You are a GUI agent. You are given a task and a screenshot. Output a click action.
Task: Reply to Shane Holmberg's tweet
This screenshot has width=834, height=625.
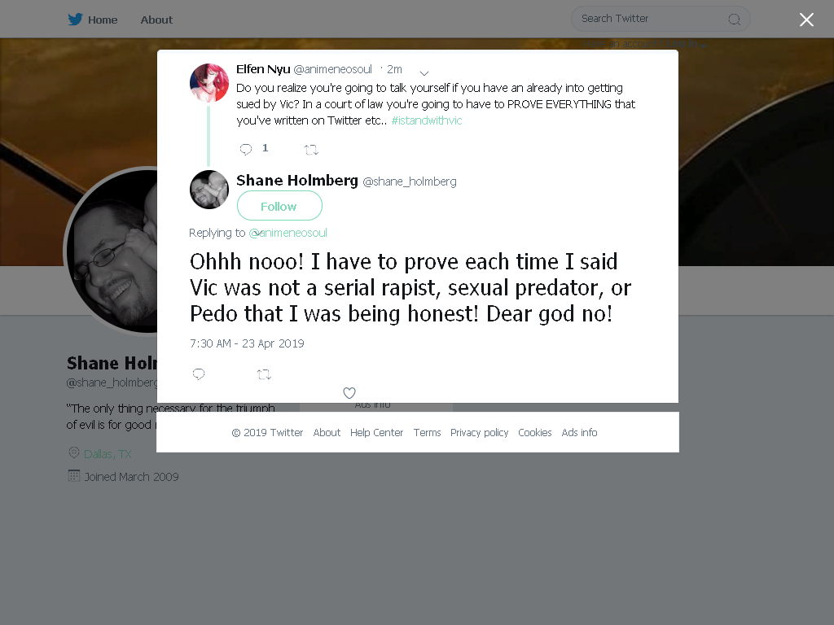pos(199,374)
